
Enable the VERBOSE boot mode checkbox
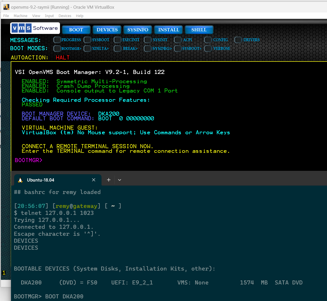208,49
